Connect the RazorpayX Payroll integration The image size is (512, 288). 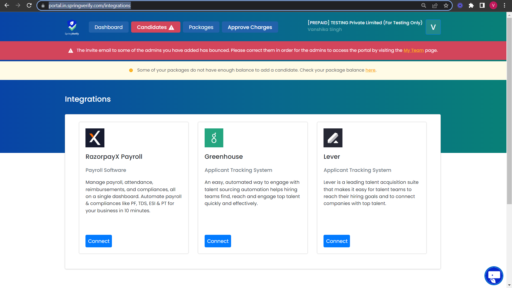(x=99, y=241)
